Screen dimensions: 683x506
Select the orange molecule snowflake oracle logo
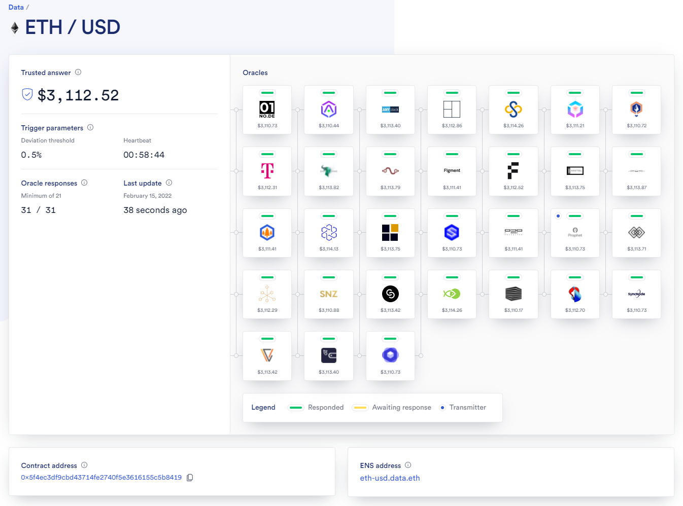coord(267,294)
